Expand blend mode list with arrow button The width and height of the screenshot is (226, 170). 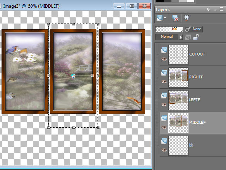tap(181, 37)
